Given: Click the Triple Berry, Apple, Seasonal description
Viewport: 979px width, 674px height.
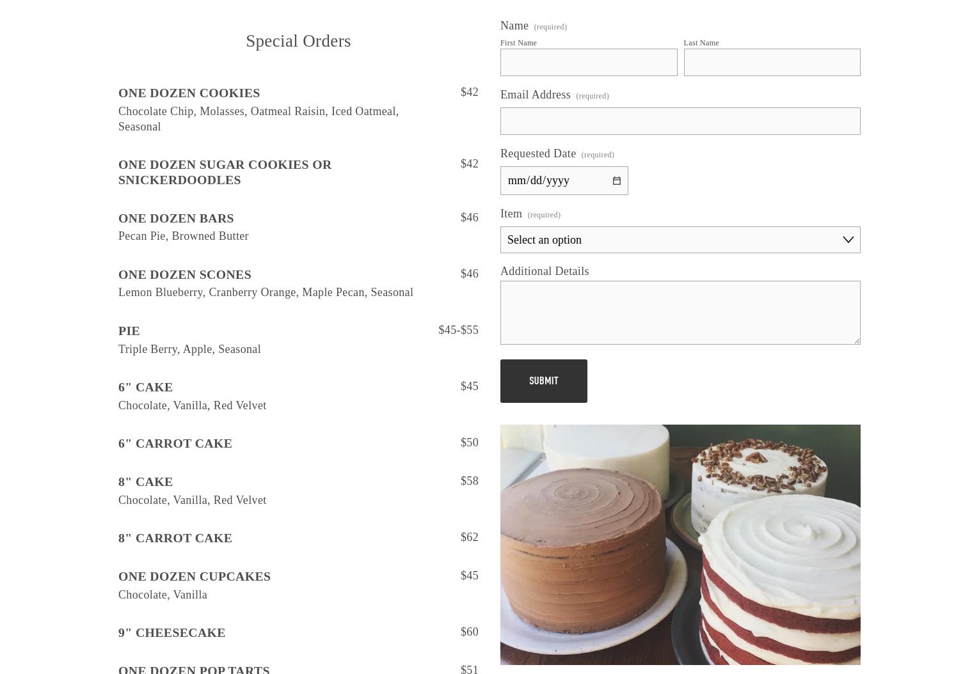Looking at the screenshot, I should pos(189,349).
